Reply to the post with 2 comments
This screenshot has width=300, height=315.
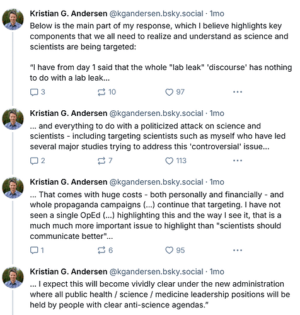(x=37, y=161)
